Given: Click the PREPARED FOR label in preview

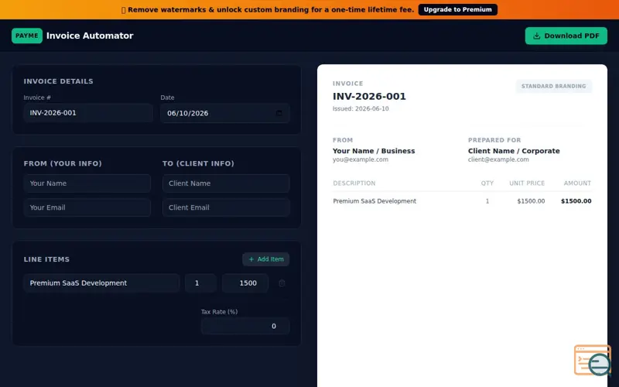Looking at the screenshot, I should click(x=494, y=140).
